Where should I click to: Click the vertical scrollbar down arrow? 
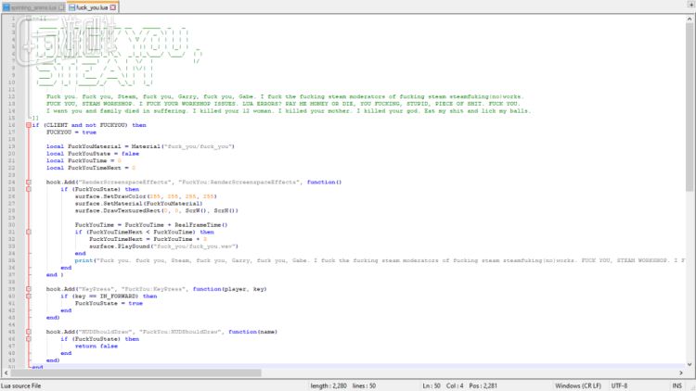pos(690,365)
